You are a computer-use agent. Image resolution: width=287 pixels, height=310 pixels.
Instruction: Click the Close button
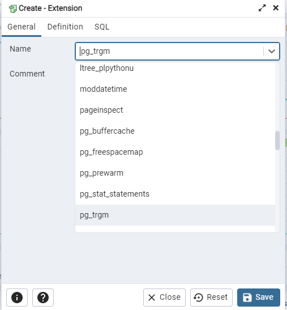[x=164, y=297]
